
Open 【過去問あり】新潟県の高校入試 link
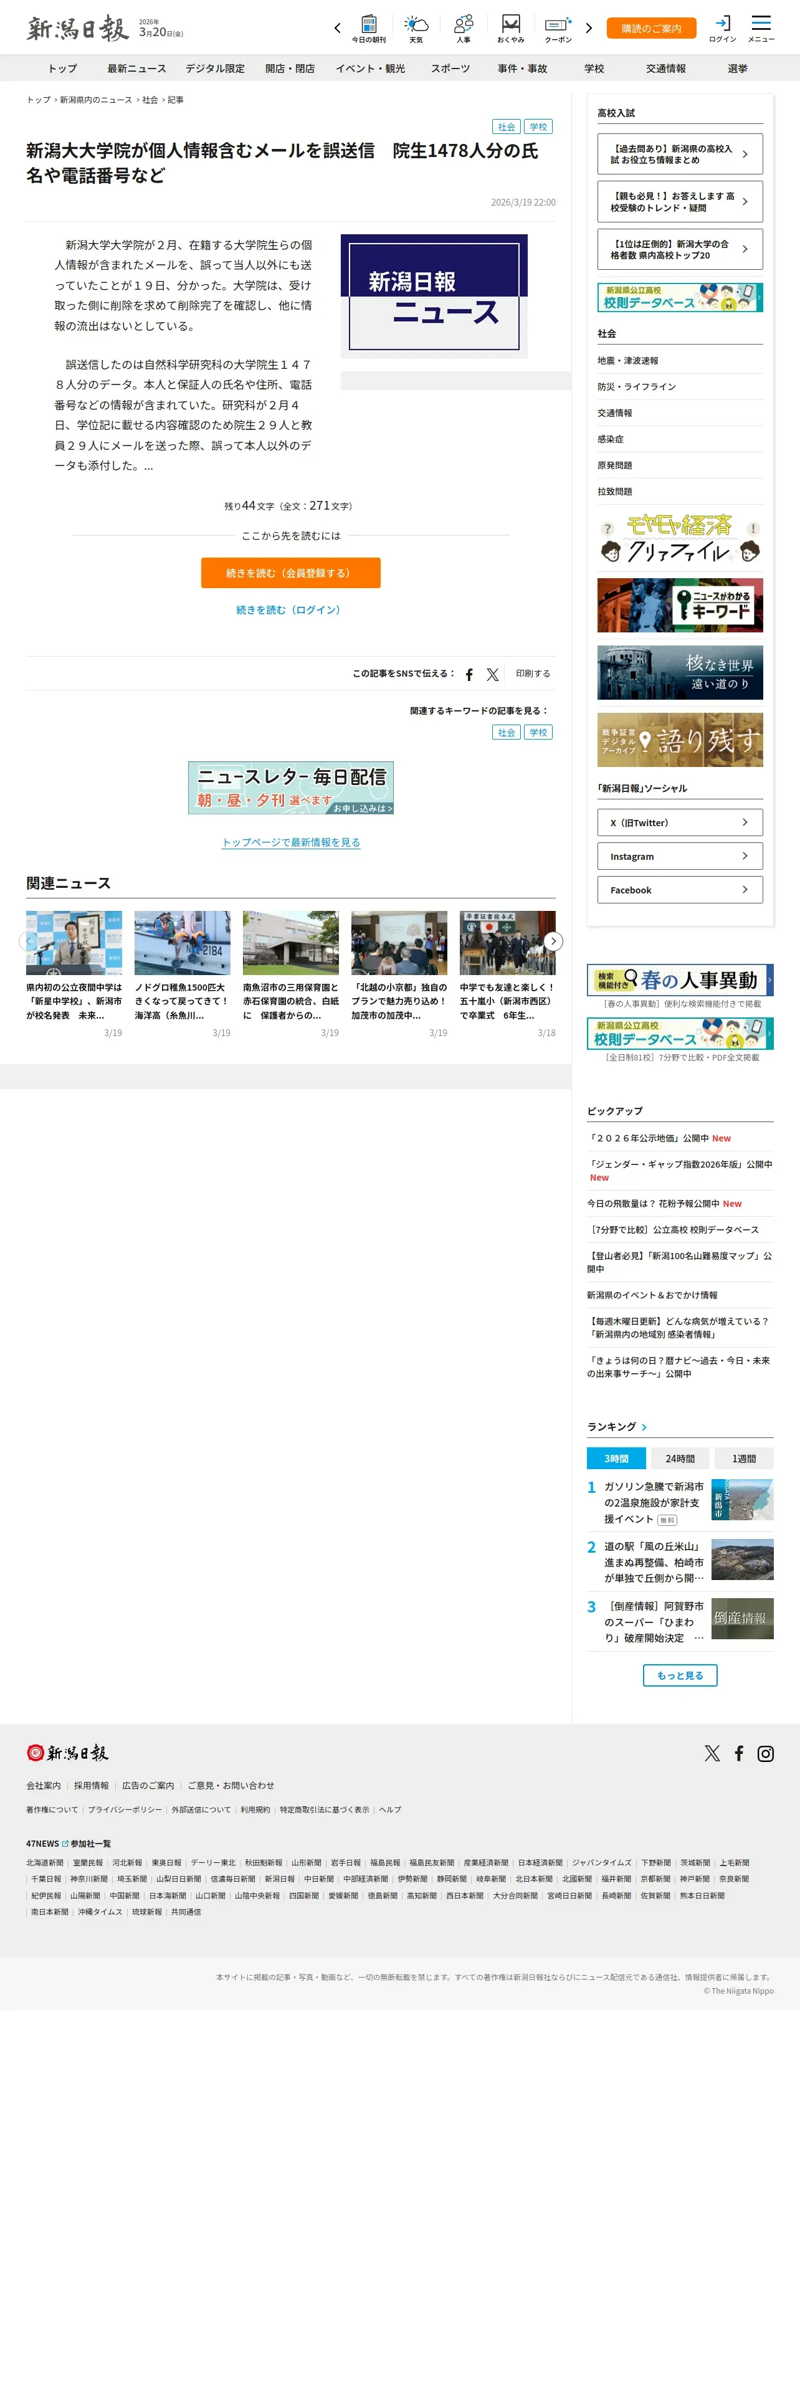[680, 154]
